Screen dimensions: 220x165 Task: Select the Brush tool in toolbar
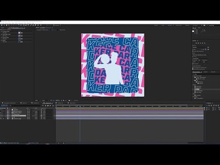[31, 25]
